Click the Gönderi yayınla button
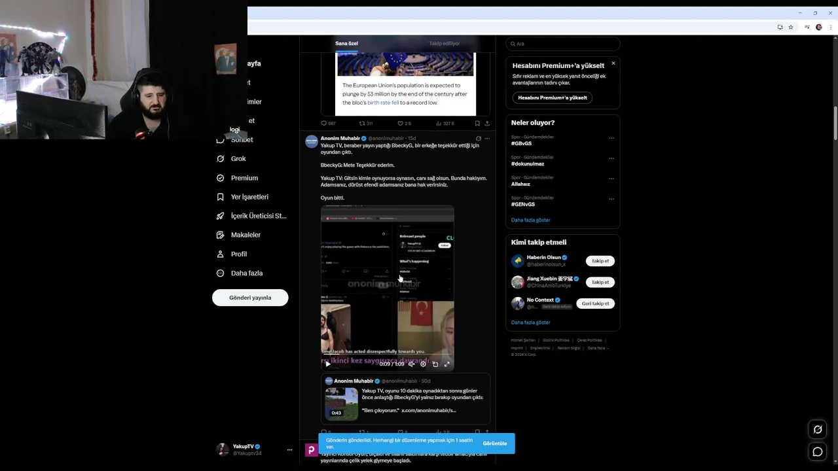 250,298
